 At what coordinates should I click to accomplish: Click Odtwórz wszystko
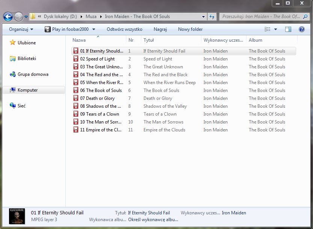(x=125, y=29)
